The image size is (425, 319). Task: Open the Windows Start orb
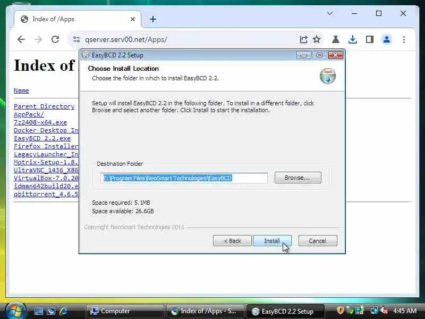(15, 311)
